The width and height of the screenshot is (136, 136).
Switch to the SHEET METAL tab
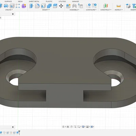point(34,1)
